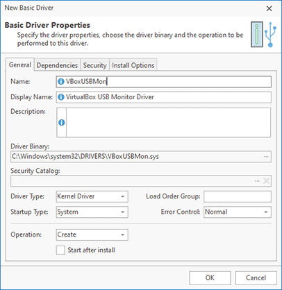Screen dimensions: 282x290
Task: Switch to the General tab
Action: point(20,65)
